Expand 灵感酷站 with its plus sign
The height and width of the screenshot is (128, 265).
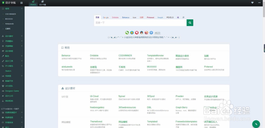coord(22,41)
